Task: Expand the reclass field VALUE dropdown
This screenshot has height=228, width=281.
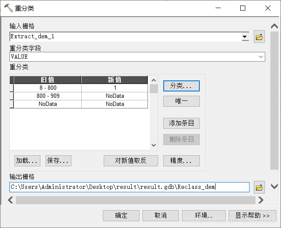Action: pyautogui.click(x=261, y=57)
